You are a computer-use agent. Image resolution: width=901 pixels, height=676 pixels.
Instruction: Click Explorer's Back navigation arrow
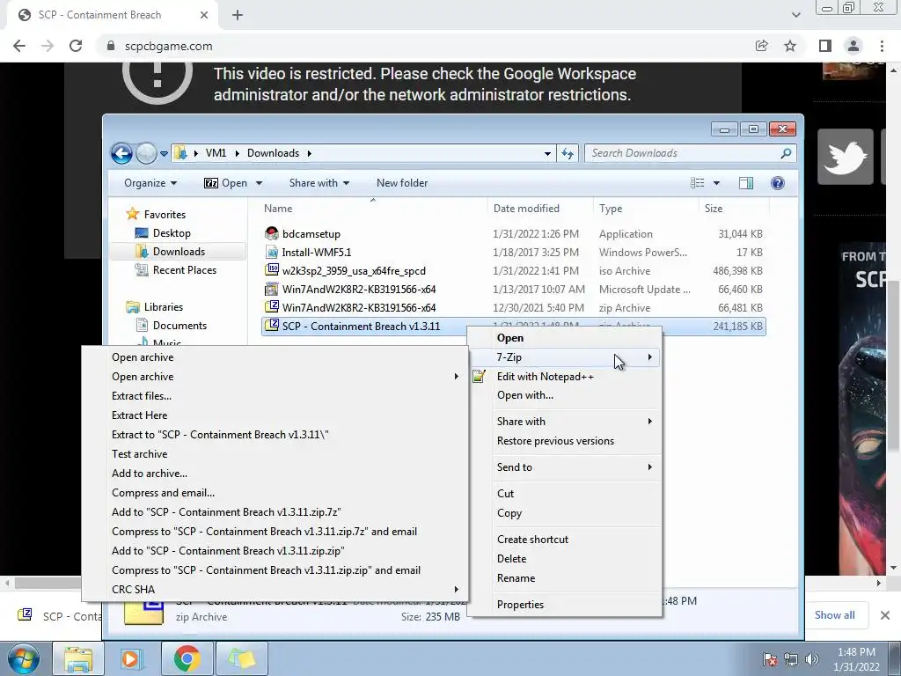click(x=121, y=153)
